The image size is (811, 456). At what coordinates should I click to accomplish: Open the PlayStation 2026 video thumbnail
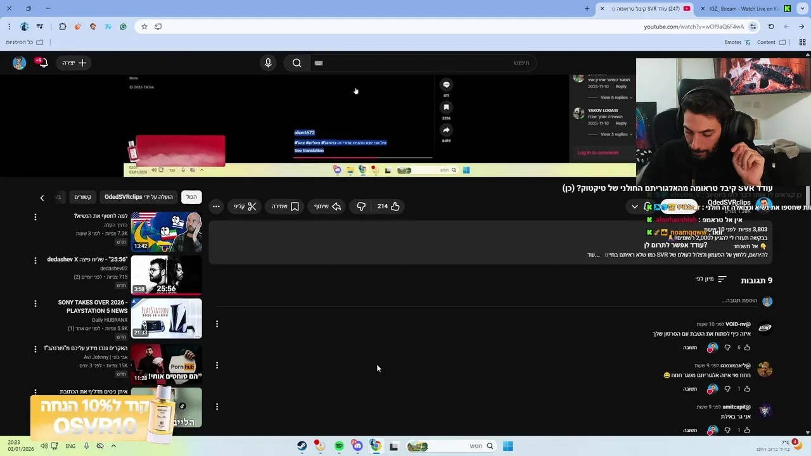point(167,319)
